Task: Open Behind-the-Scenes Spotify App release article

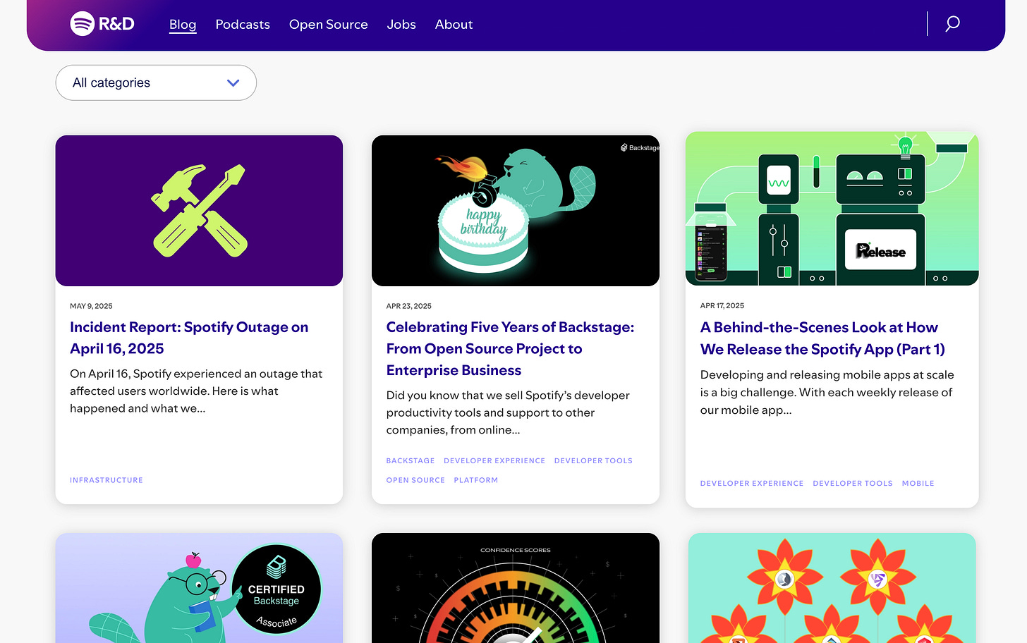Action: pyautogui.click(x=822, y=338)
